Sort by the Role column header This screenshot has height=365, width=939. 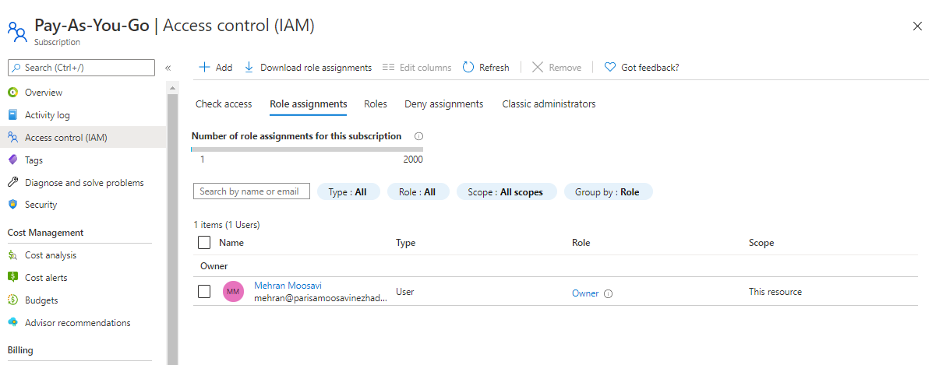coord(581,243)
